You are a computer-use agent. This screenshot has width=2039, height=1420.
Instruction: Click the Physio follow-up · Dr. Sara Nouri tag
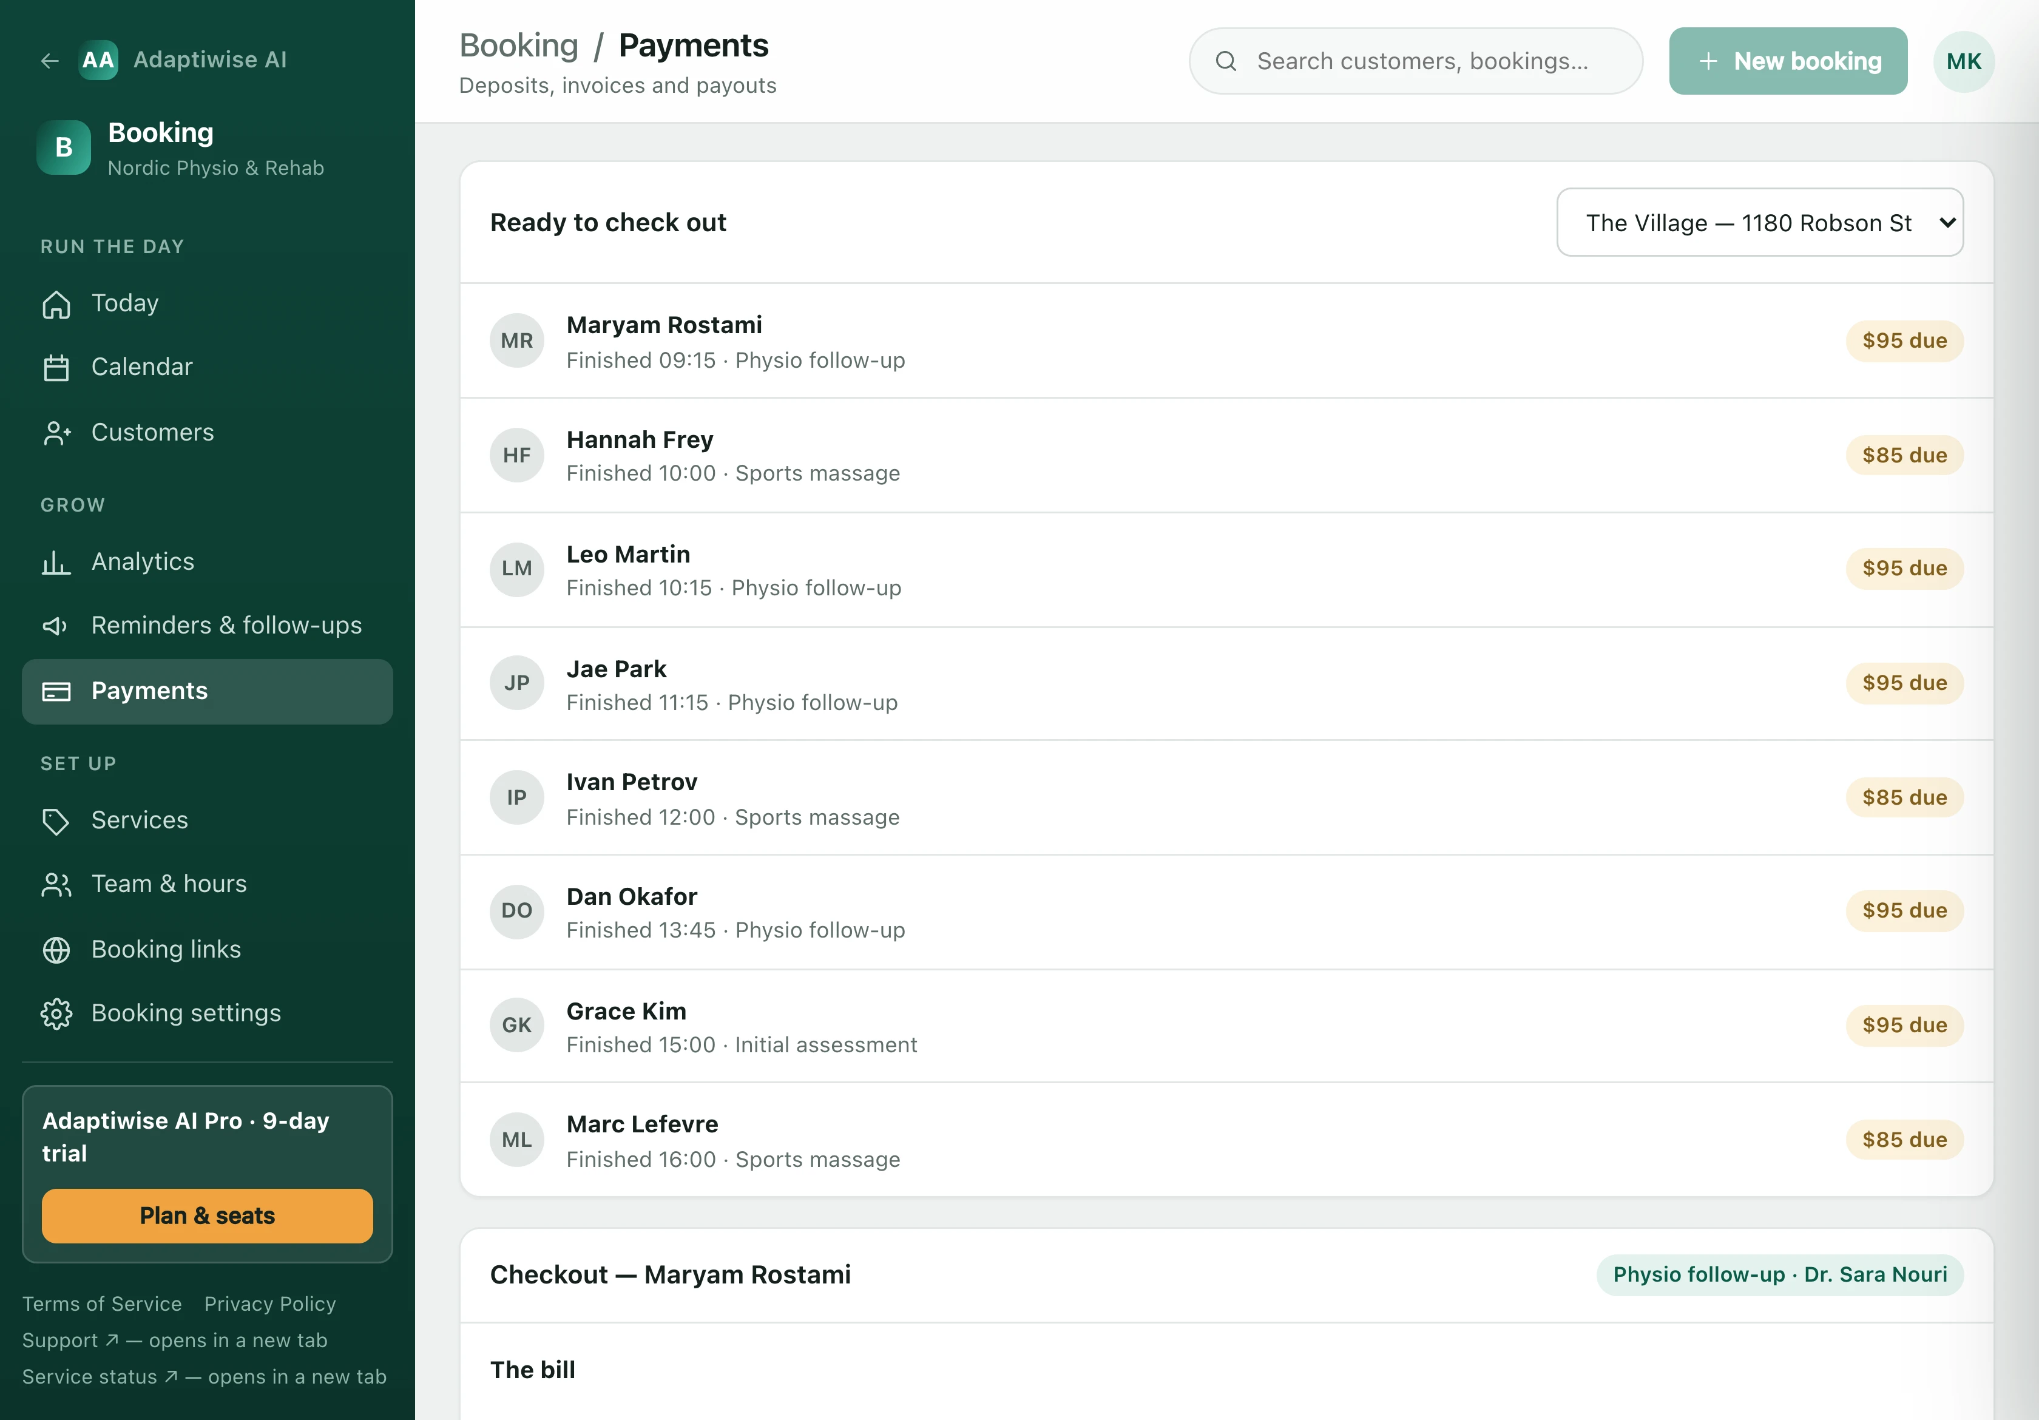pyautogui.click(x=1780, y=1274)
